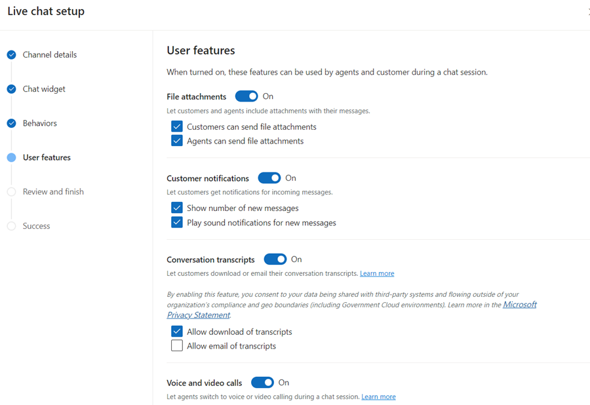Click the User features current step indicator
Viewport: 590px width, 405px height.
[11, 157]
